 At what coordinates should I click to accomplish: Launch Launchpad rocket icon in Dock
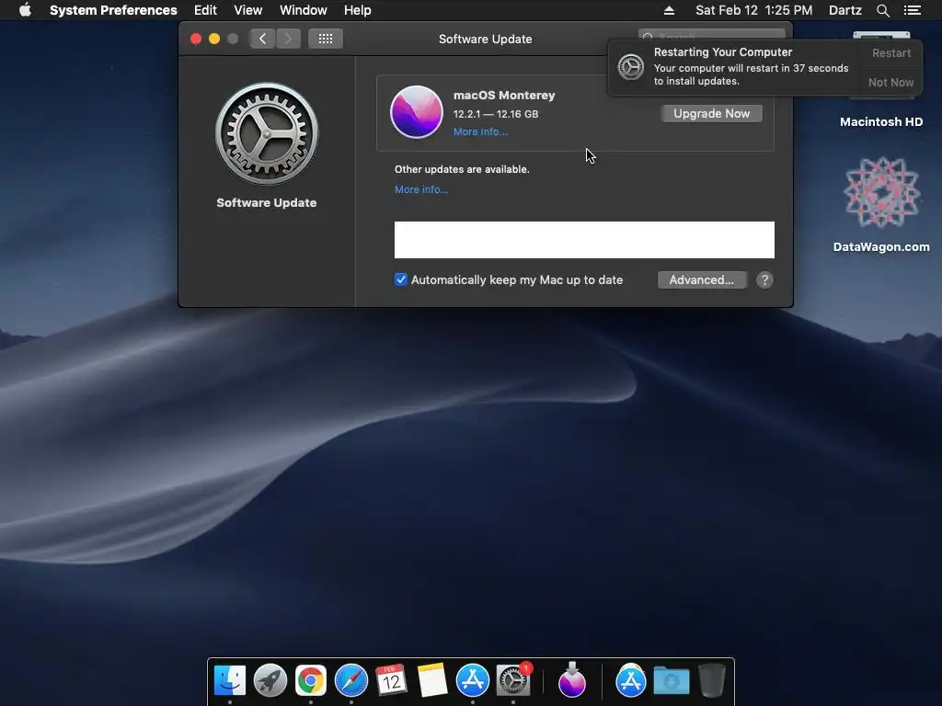[270, 681]
